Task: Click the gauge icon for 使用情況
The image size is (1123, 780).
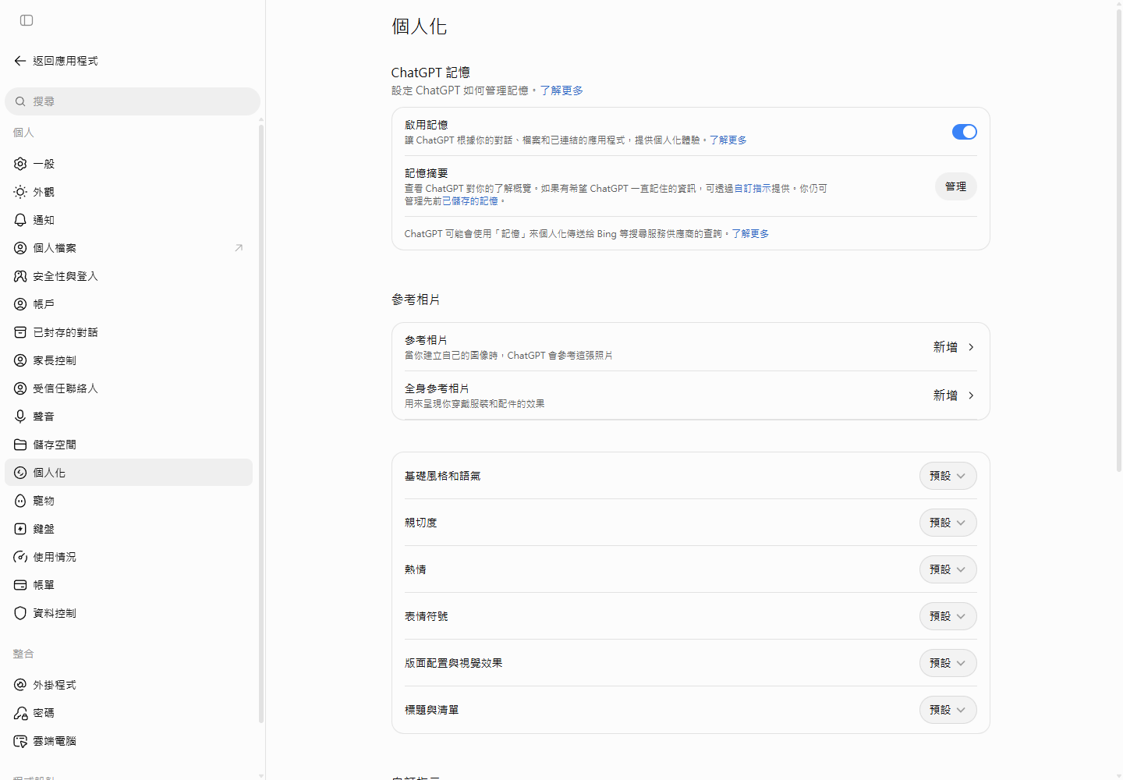Action: (20, 557)
